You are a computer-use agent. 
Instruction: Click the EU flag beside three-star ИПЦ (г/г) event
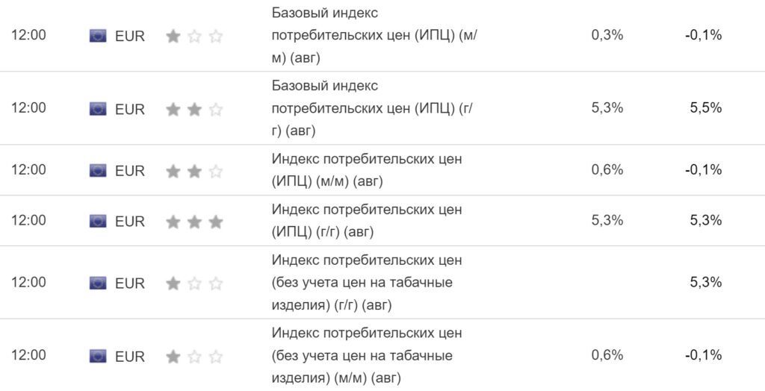point(98,221)
